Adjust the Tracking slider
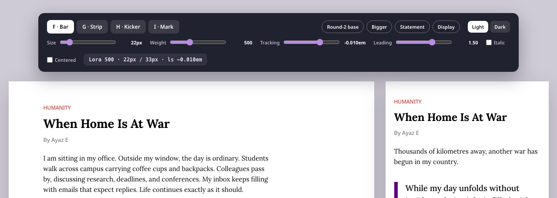This screenshot has width=557, height=198. tap(312, 42)
